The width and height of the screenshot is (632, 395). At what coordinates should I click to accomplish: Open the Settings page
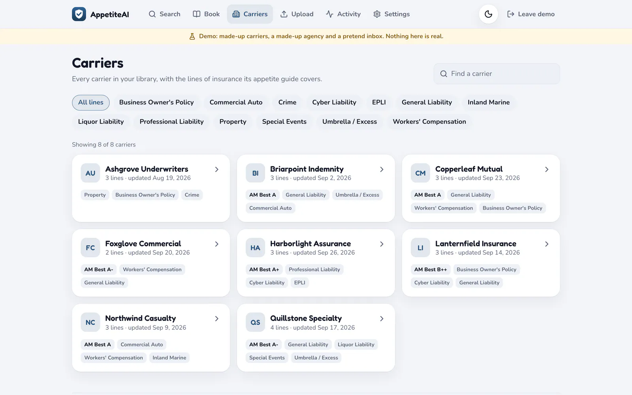pyautogui.click(x=391, y=14)
